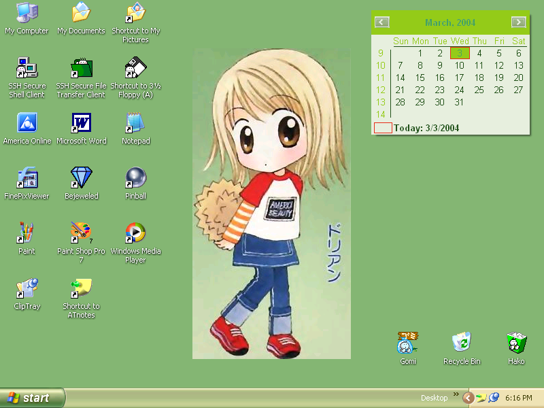544x408 pixels.
Task: Select the FinePixViewer icon
Action: (27, 177)
